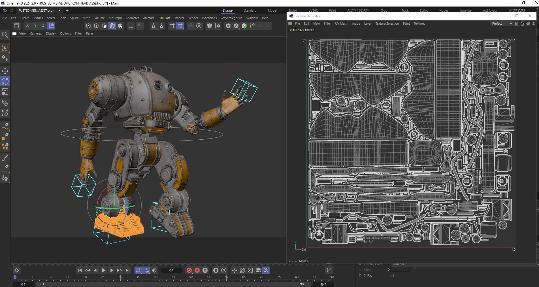Image resolution: width=539 pixels, height=287 pixels.
Task: Click the end frame field 90 F
Action: (x=323, y=284)
